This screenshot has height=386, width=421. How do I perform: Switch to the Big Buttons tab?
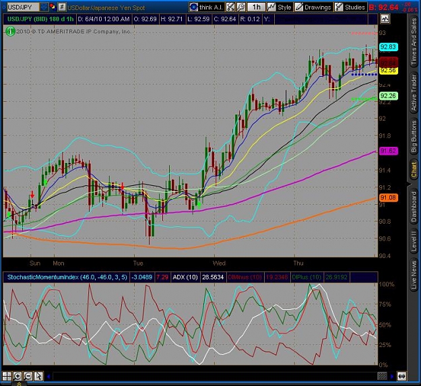[x=414, y=136]
